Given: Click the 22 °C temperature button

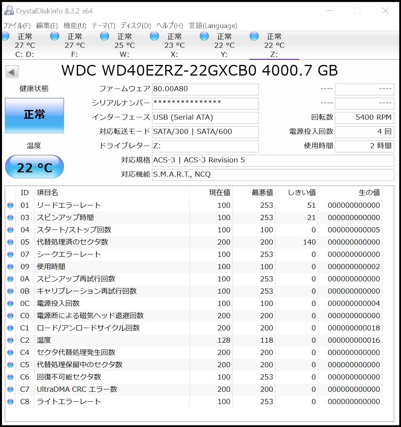Looking at the screenshot, I should tap(34, 167).
